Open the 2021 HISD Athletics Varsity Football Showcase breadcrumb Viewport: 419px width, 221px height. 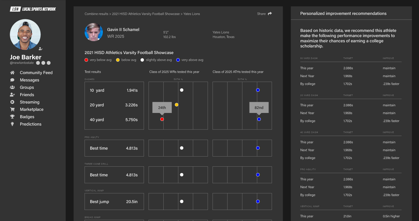(x=146, y=14)
